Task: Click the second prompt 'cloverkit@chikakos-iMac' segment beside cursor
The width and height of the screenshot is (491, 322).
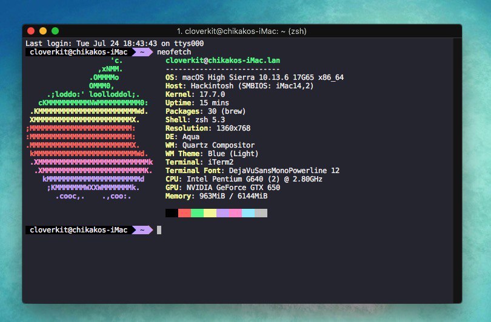Action: [x=78, y=230]
